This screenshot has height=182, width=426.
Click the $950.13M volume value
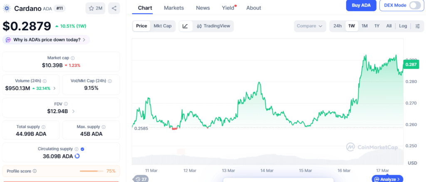(x=17, y=88)
